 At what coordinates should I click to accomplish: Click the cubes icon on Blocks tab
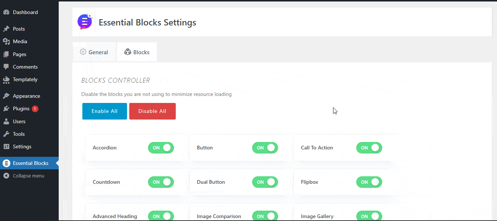[x=127, y=52]
